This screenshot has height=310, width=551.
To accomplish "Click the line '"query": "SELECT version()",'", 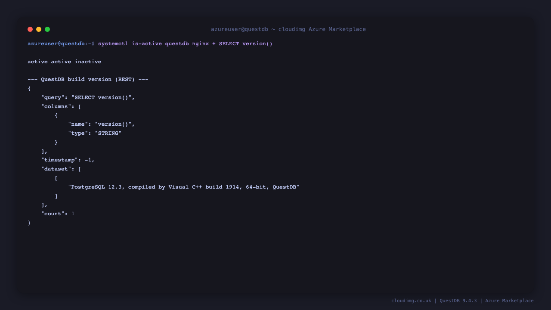I will click(88, 97).
